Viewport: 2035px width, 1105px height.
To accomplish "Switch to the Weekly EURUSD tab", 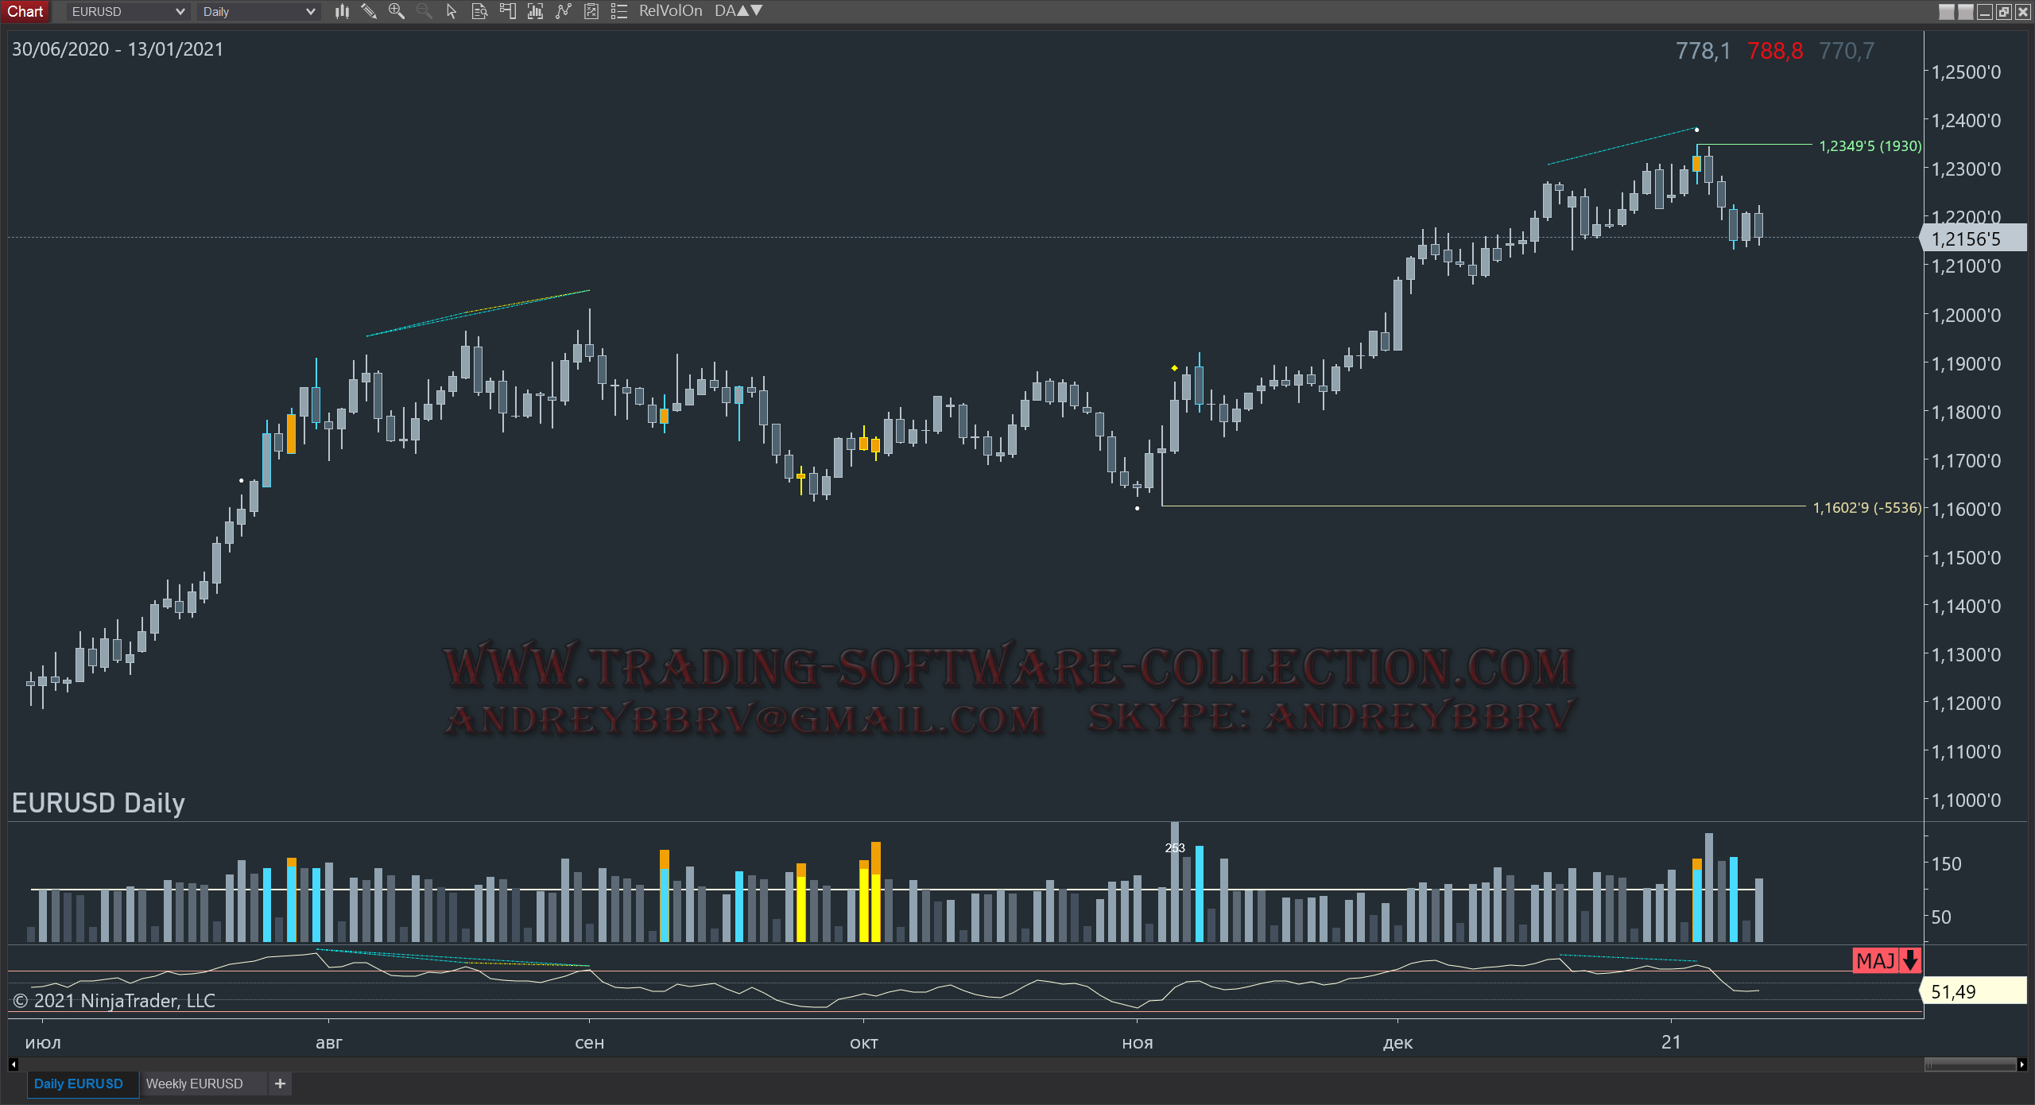I will (x=195, y=1084).
